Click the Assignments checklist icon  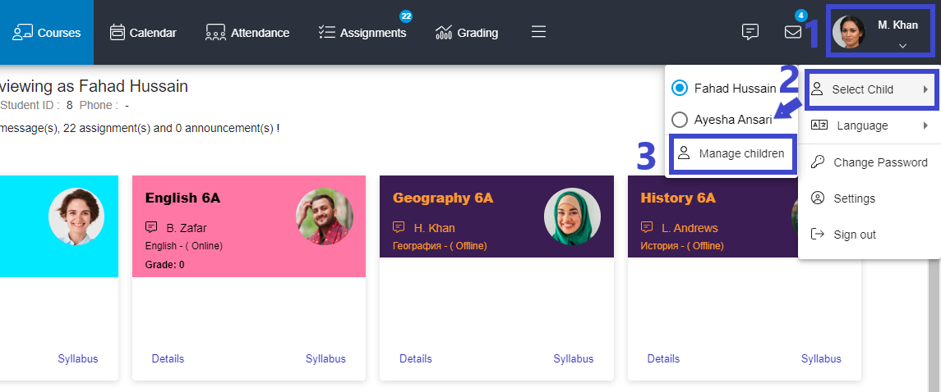coord(326,32)
